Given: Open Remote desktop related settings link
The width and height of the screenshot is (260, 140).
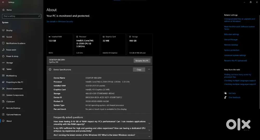Looking at the screenshot, I should (x=231, y=45).
